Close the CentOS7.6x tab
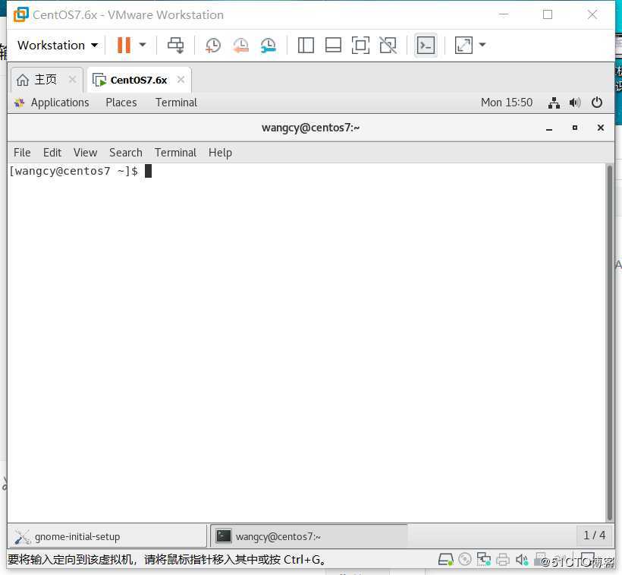The width and height of the screenshot is (622, 575). [181, 80]
